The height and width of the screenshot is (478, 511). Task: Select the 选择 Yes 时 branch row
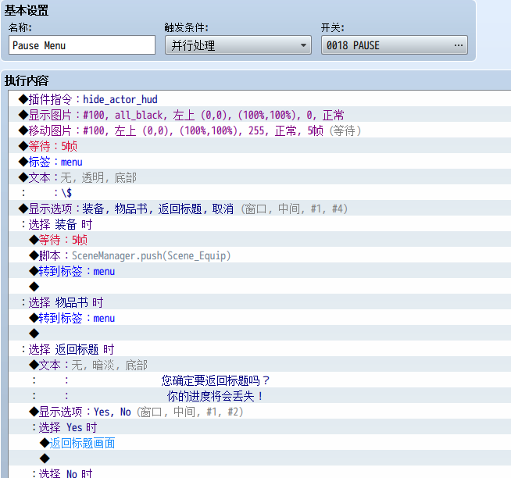(x=260, y=427)
